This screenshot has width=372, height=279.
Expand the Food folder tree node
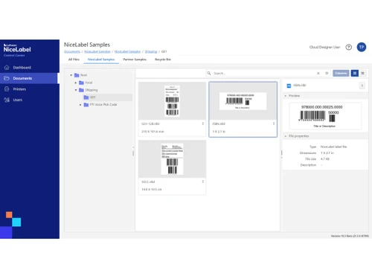76,83
